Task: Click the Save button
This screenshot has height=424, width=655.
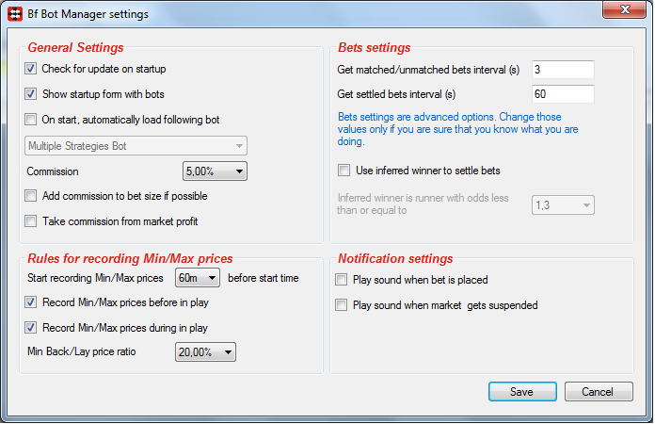Action: 522,392
